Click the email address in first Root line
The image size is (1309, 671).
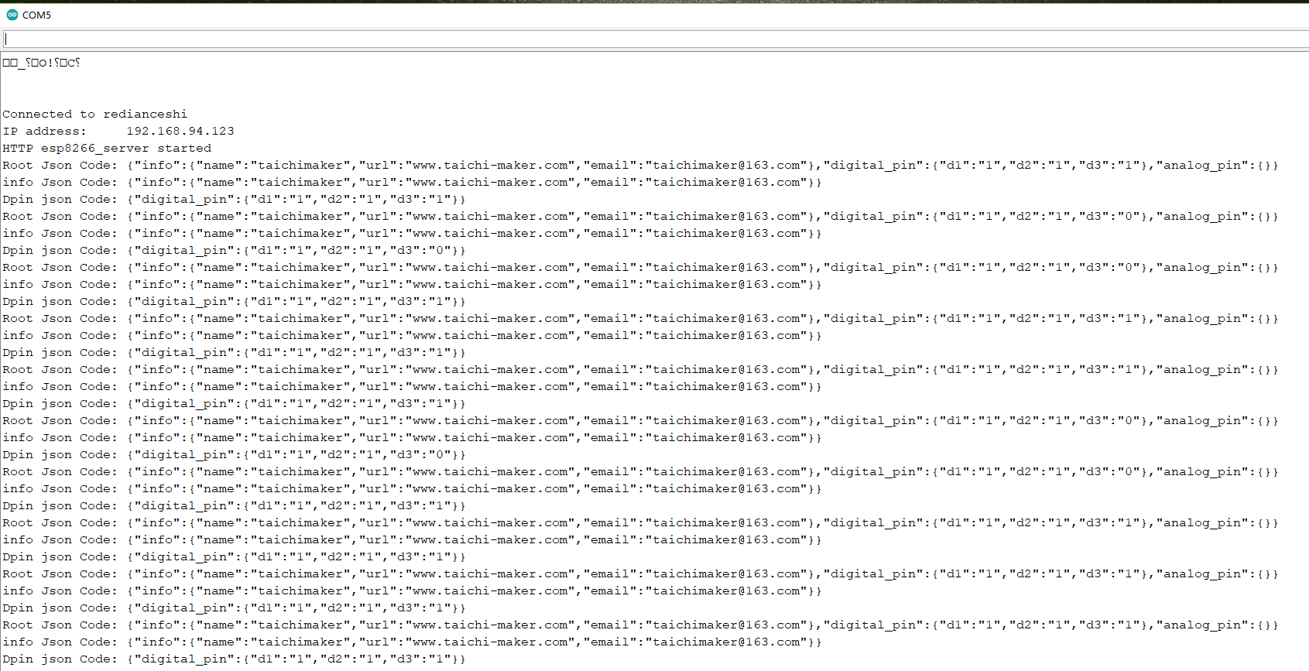[x=726, y=166]
